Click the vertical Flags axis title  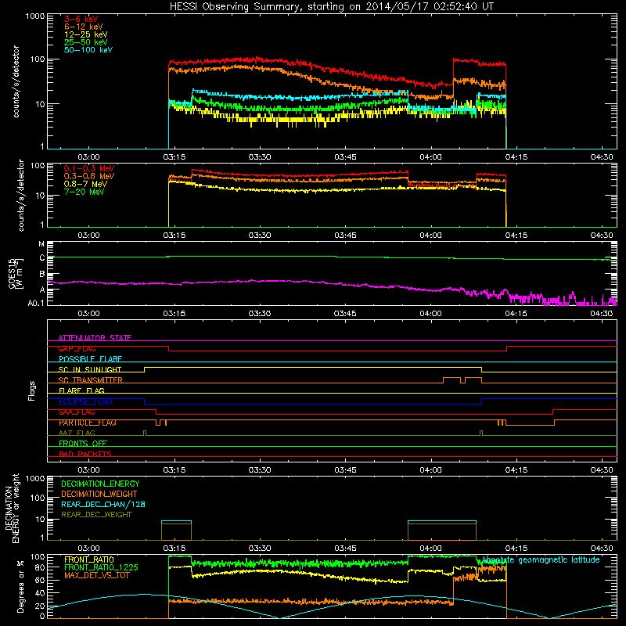(x=32, y=390)
